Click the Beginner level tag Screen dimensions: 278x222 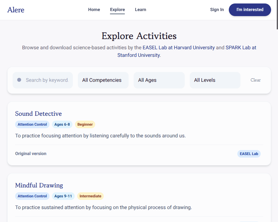pyautogui.click(x=85, y=124)
